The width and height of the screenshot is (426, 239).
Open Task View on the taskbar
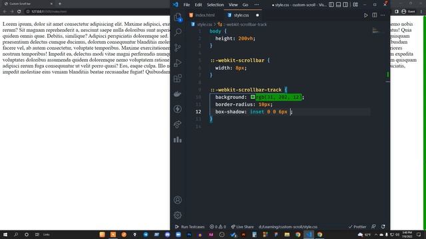click(x=37, y=234)
